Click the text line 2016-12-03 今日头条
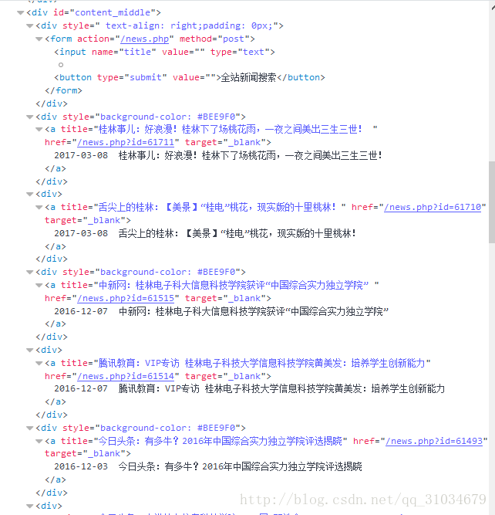The image size is (495, 515). pyautogui.click(x=208, y=466)
